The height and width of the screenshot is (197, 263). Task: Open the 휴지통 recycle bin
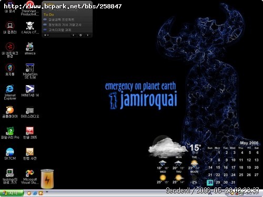(x=10, y=70)
